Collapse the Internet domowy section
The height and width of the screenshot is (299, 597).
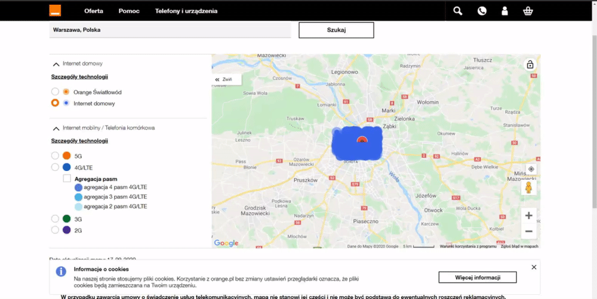[56, 64]
